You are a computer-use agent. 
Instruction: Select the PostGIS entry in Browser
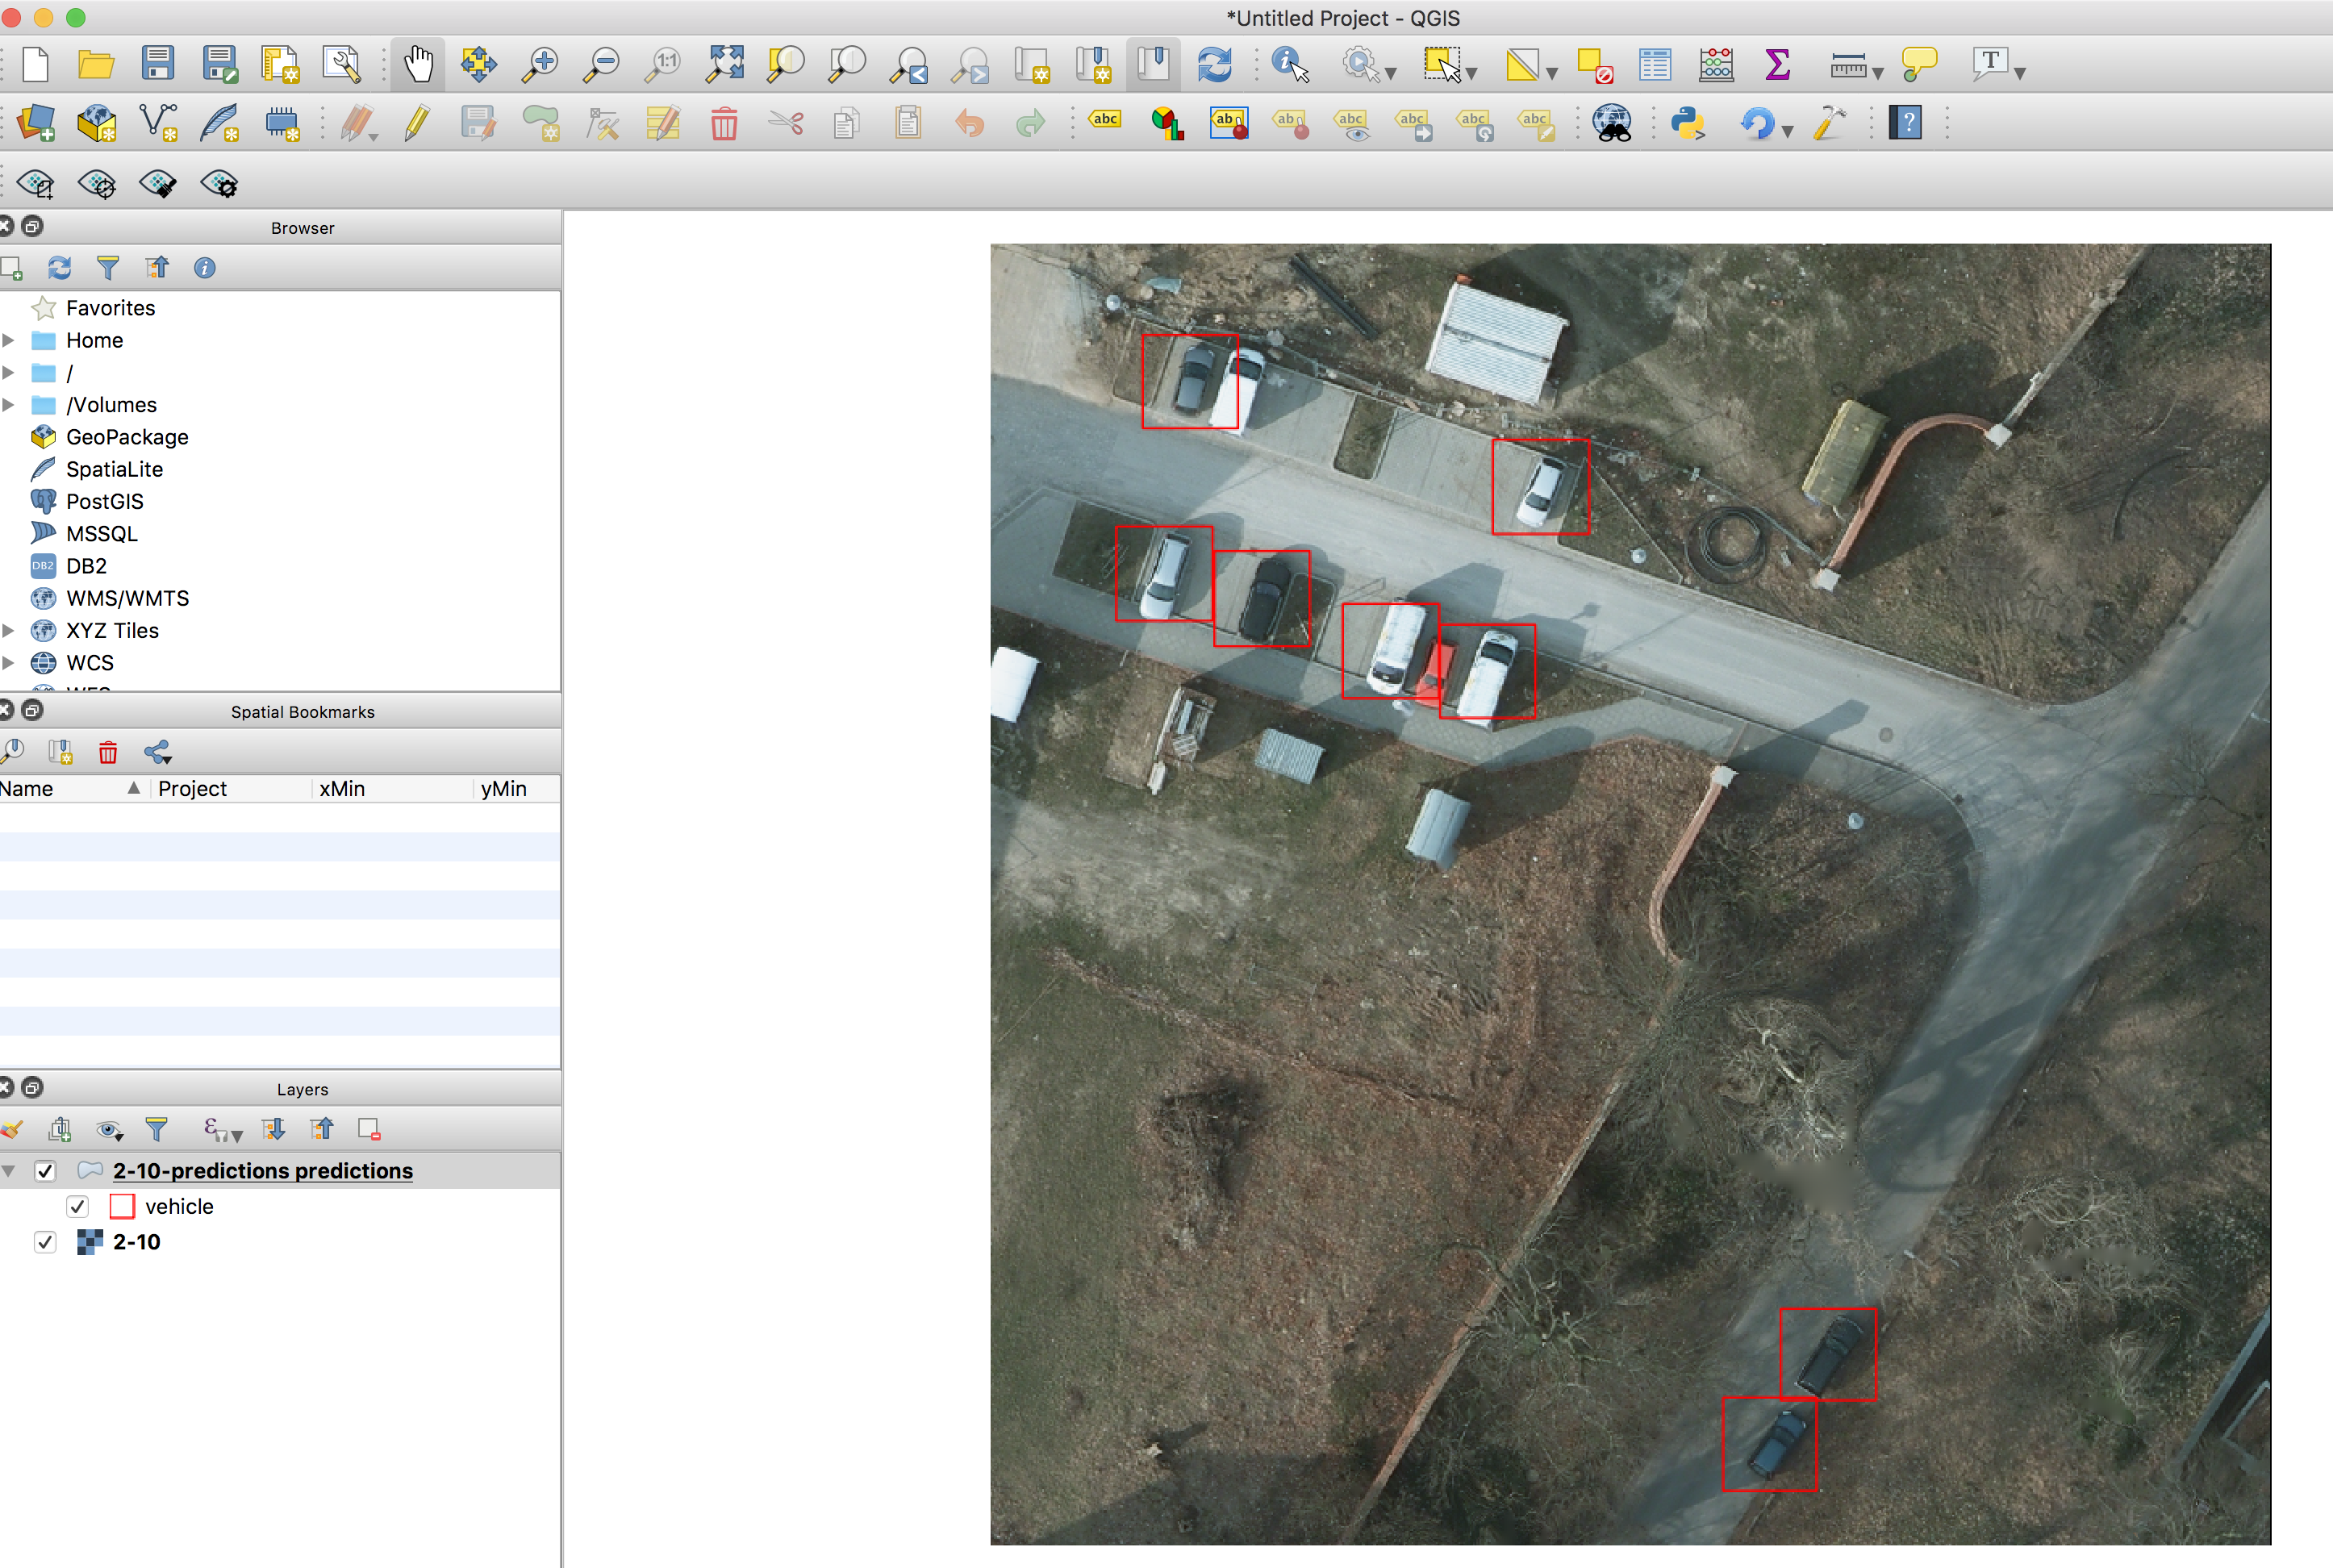click(x=105, y=502)
